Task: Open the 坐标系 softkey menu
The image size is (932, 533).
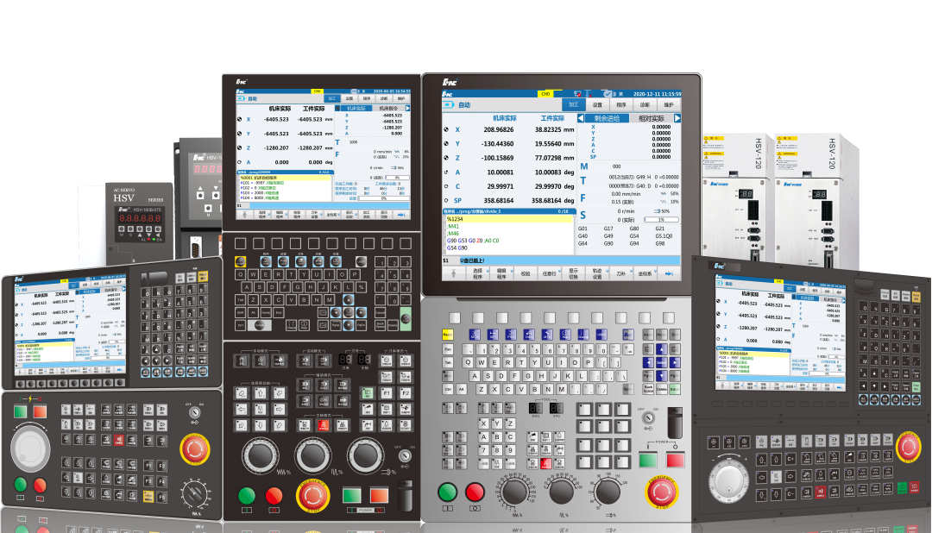Action: click(645, 273)
